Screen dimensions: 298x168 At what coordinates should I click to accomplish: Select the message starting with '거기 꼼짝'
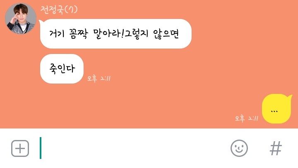point(115,34)
